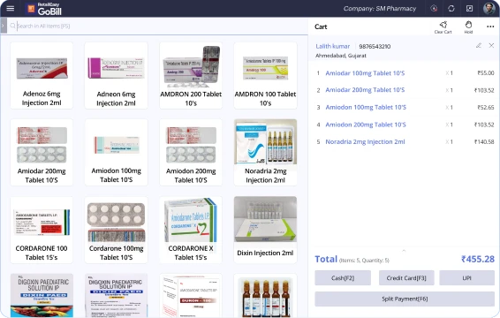Add Amiodar 200mg Tablet 10'S product card

[x=42, y=153]
